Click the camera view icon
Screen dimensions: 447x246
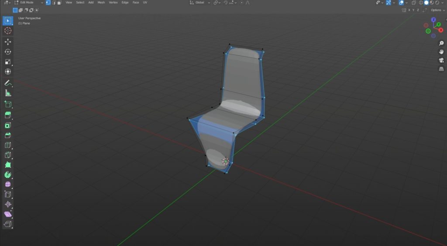(441, 61)
